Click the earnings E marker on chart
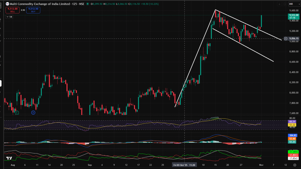The image size is (301, 169). click(x=17, y=113)
